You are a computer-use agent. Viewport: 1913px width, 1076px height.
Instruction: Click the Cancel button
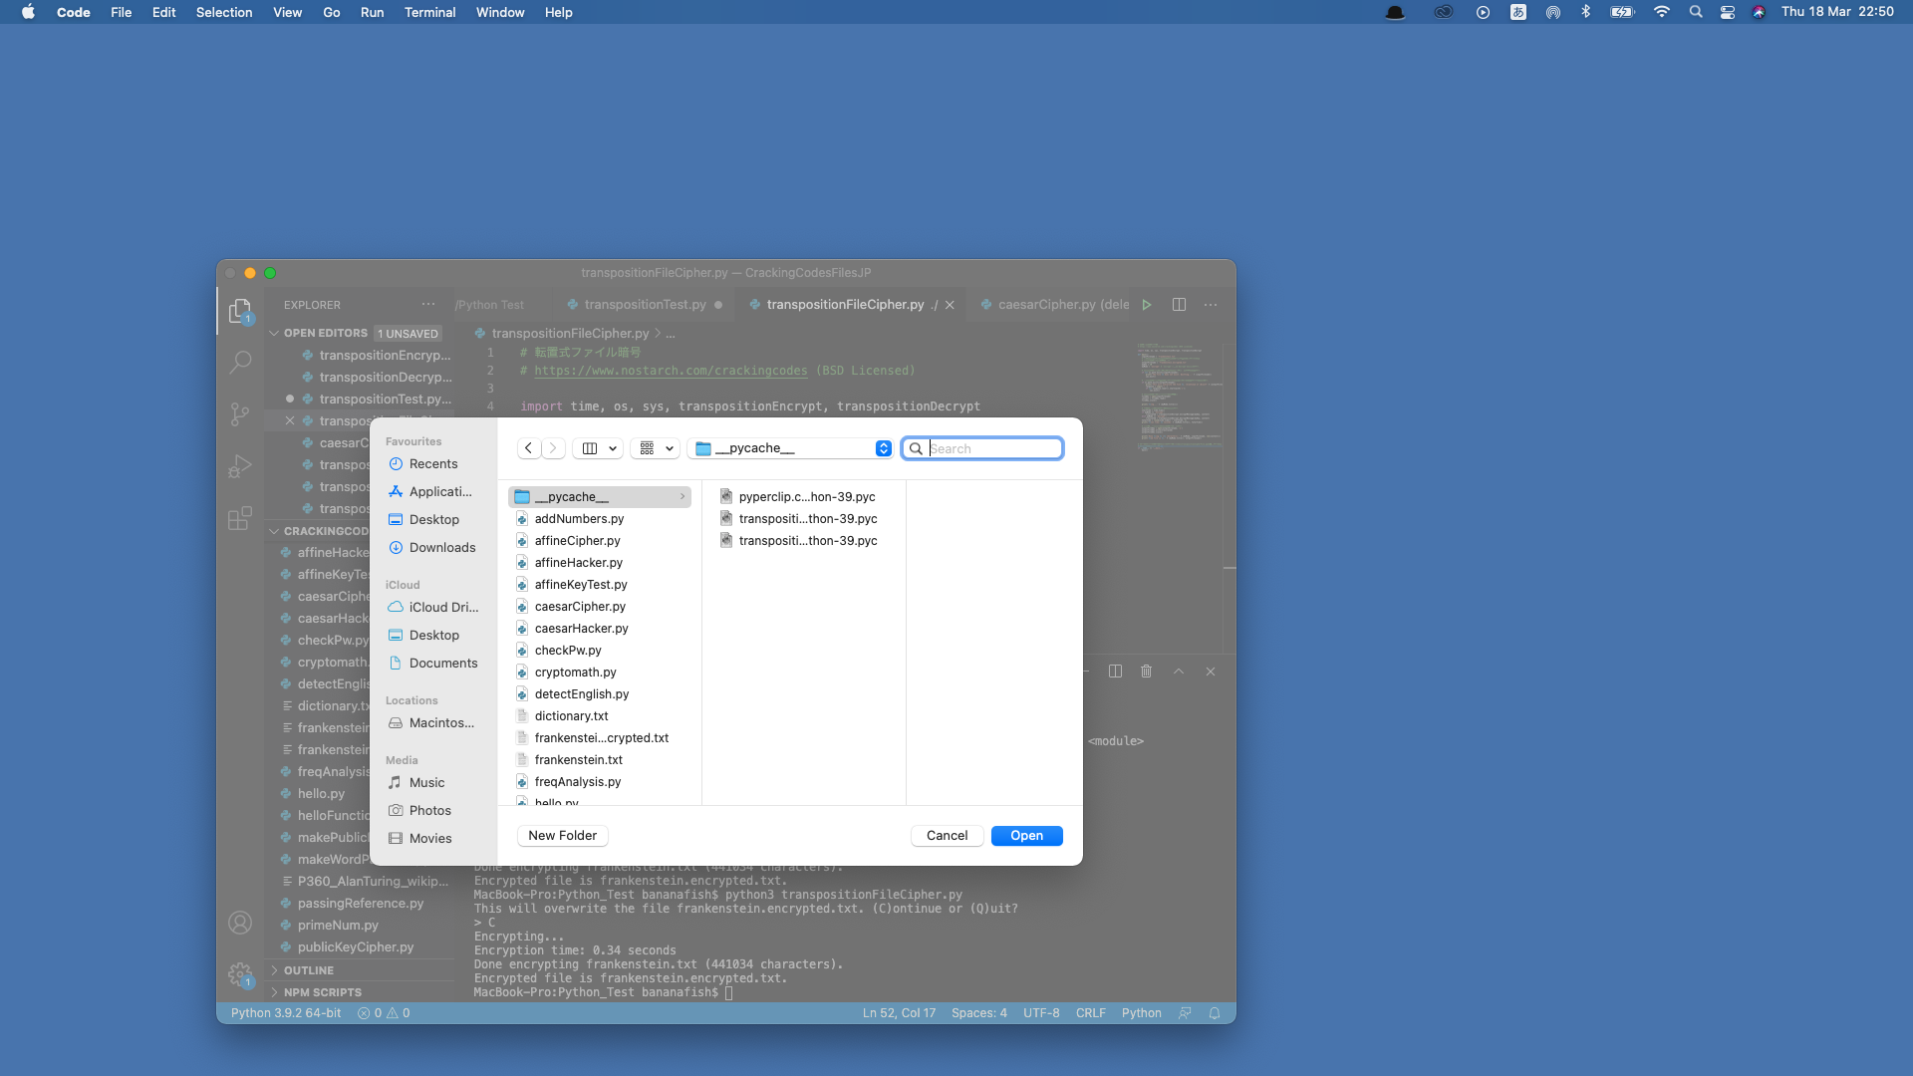point(947,836)
